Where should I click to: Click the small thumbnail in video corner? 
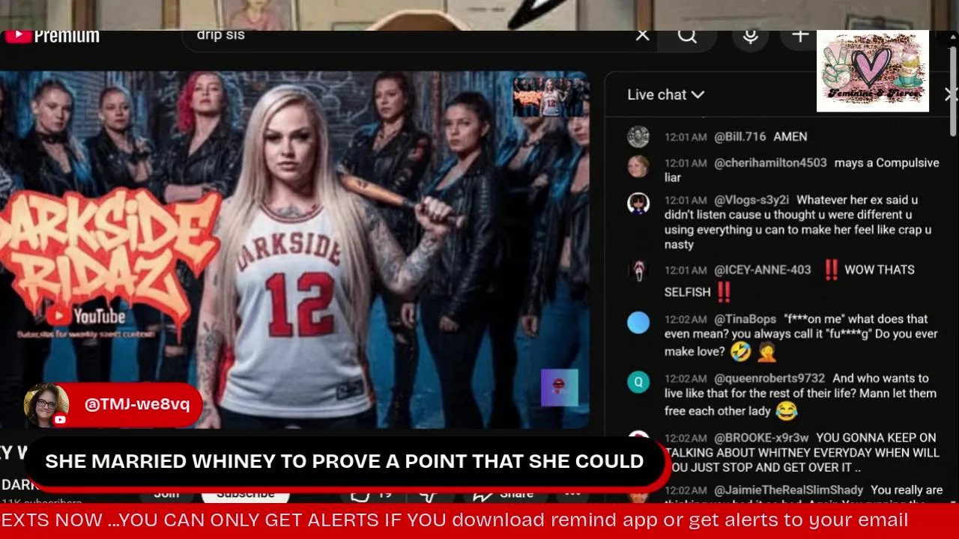549,97
